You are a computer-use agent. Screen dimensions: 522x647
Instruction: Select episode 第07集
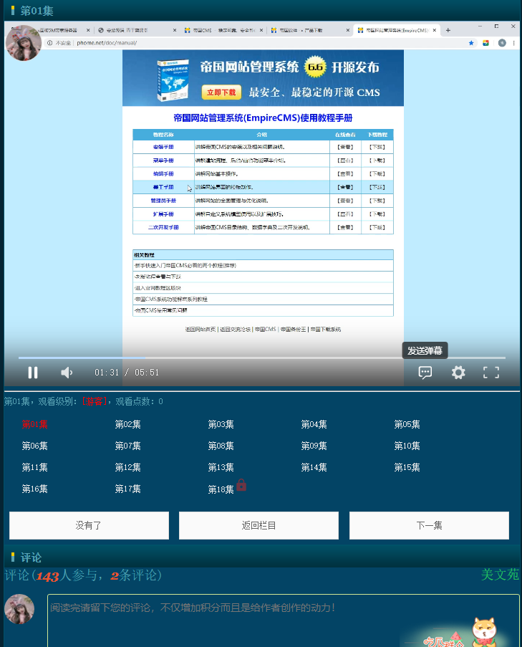(x=128, y=446)
